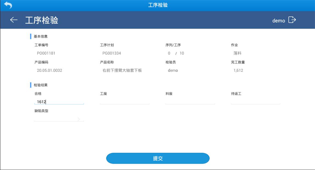Go back using the left arrow icon
315x170 pixels.
14,20
